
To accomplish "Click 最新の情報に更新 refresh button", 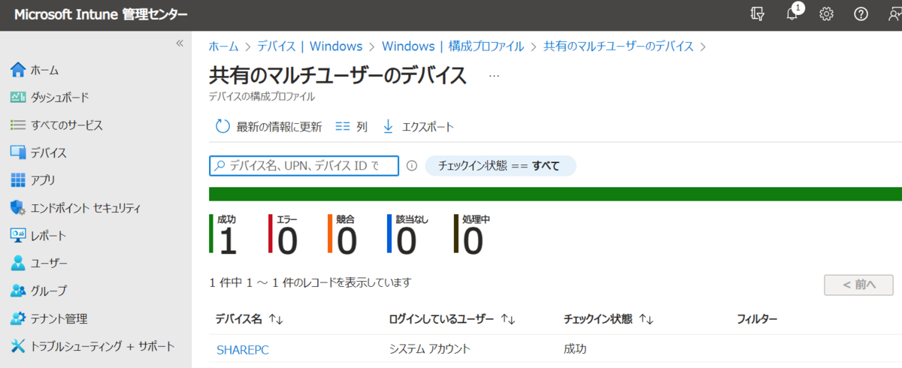I will 268,127.
